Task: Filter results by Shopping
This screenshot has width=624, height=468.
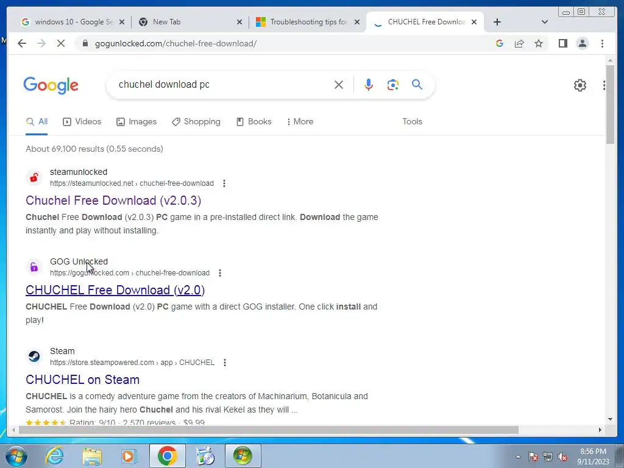Action: (196, 121)
